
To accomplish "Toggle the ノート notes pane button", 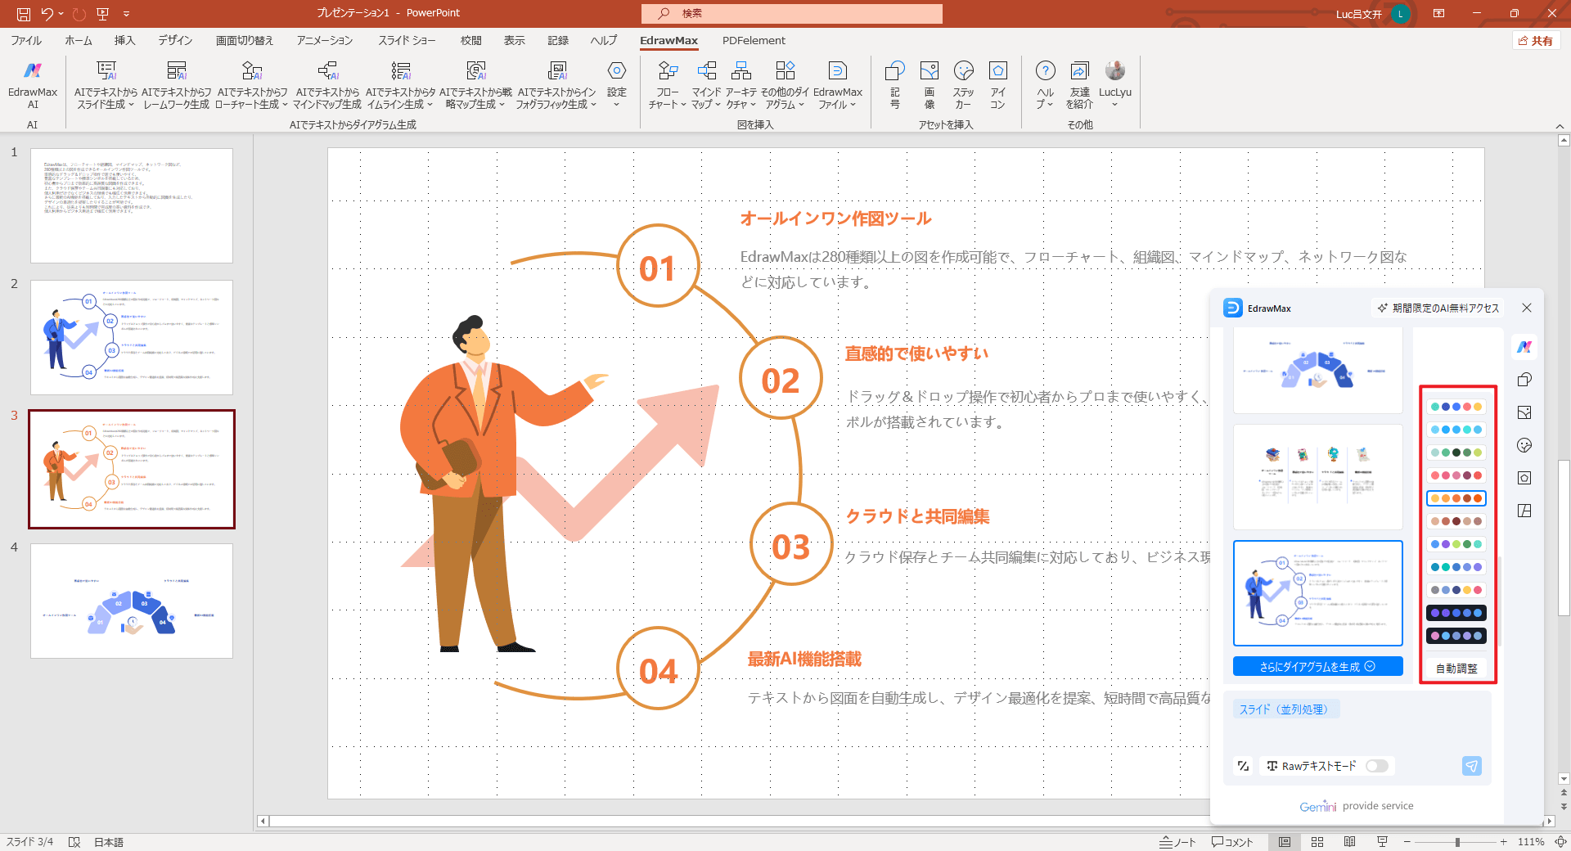I will tap(1178, 842).
